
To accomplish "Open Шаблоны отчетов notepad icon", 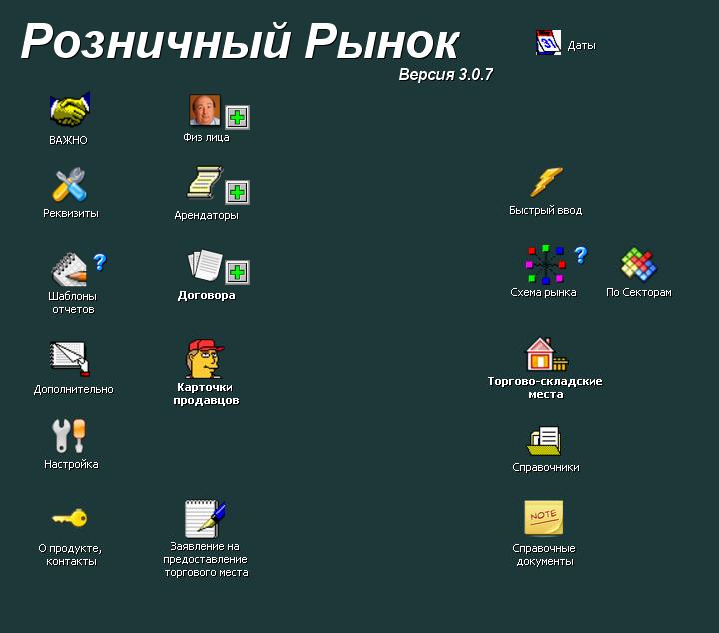I will pos(69,270).
